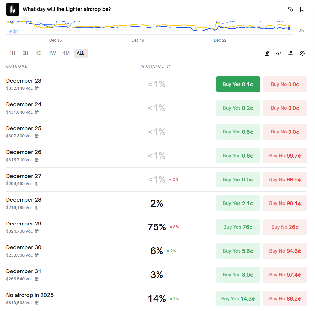The image size is (315, 311).
Task: Open the settings gear
Action: (x=302, y=53)
